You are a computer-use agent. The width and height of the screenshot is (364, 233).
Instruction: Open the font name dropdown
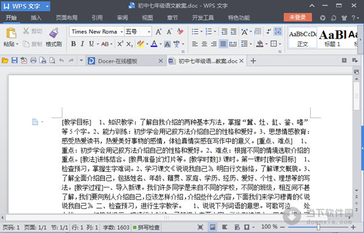tap(122, 31)
